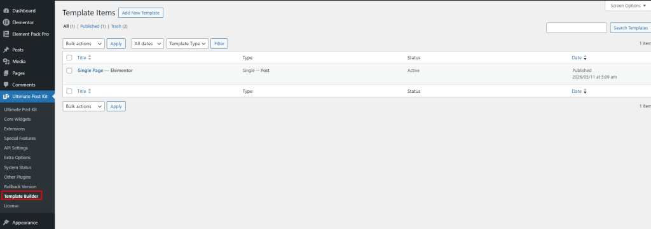The image size is (651, 229).
Task: Click sort arrows beside top Date header
Action: 585,58
